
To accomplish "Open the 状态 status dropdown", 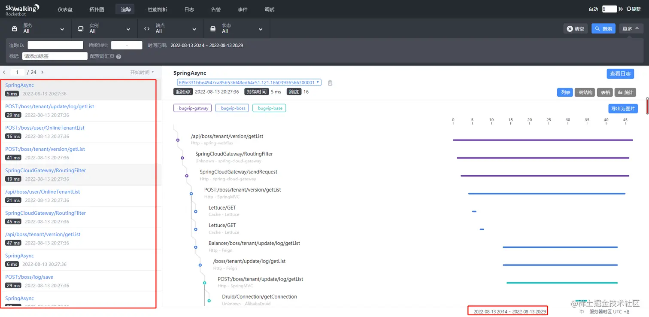I will coord(237,28).
